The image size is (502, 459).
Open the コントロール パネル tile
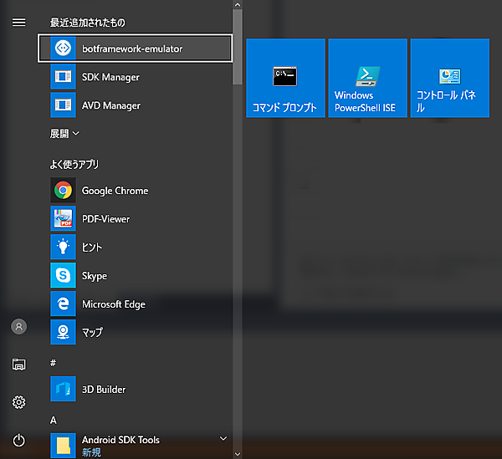pos(449,78)
